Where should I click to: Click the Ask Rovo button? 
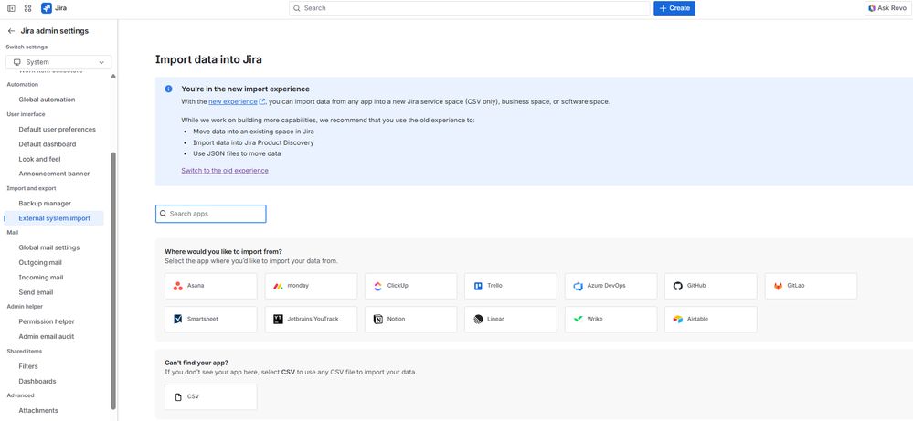coord(887,8)
